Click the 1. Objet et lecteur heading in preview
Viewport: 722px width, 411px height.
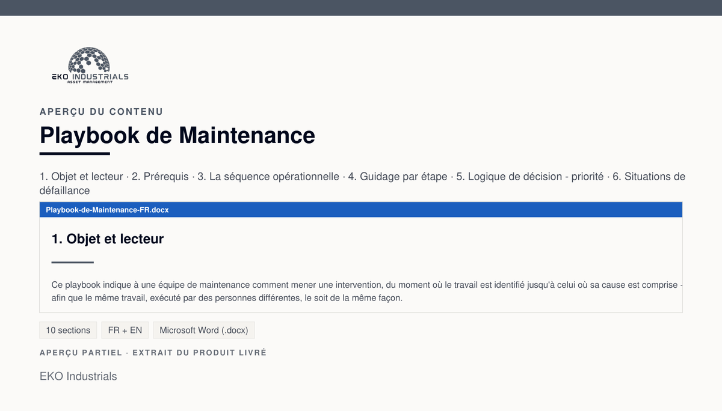pos(108,239)
